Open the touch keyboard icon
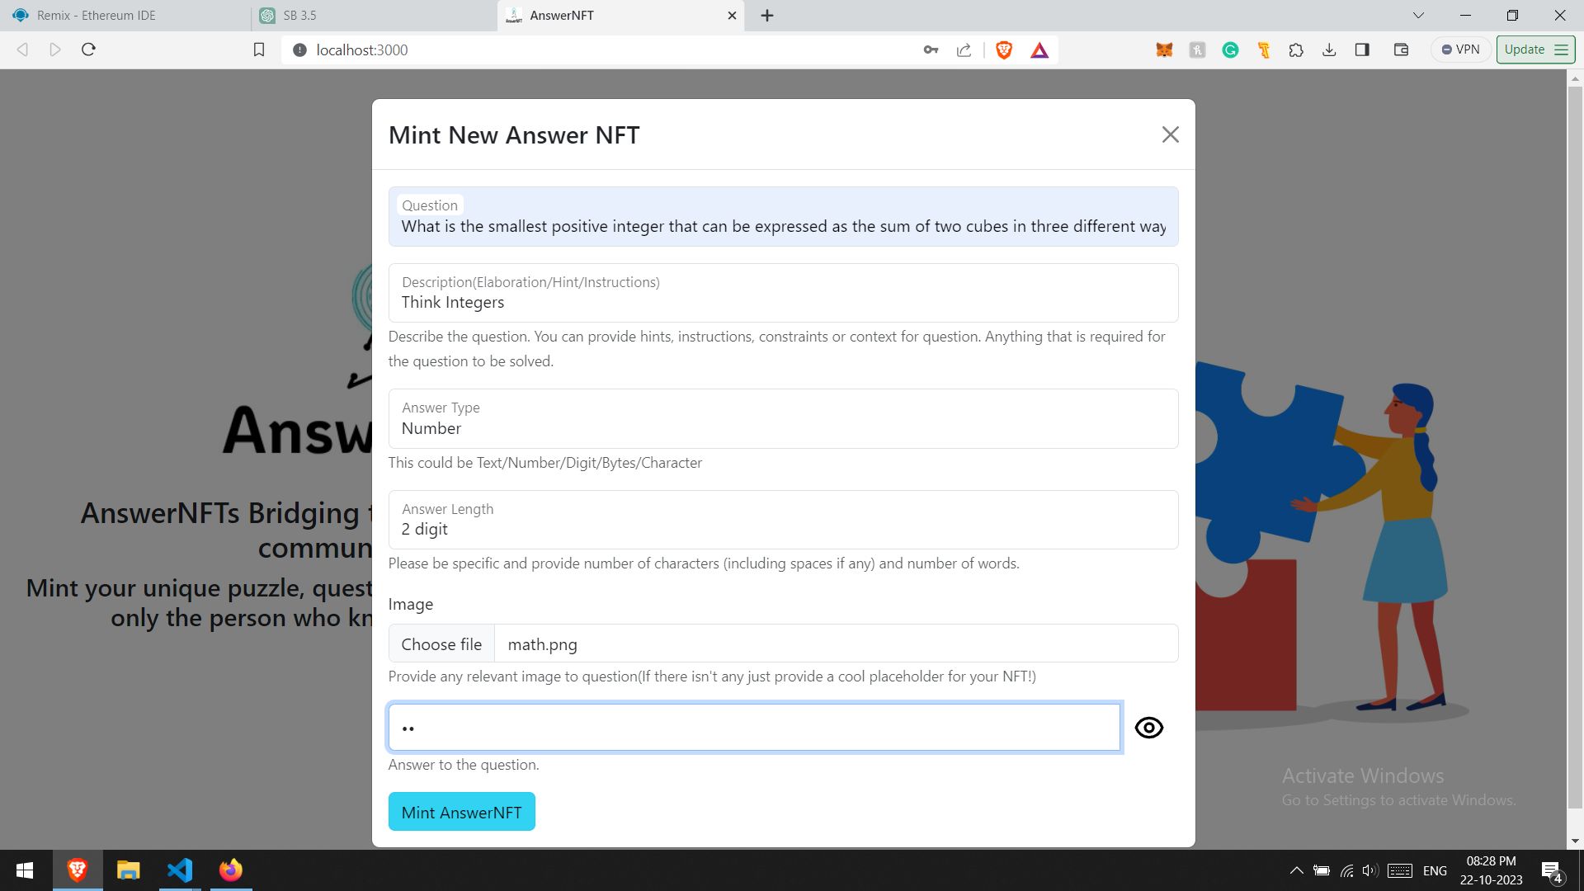Viewport: 1584px width, 891px height. pos(1400,870)
